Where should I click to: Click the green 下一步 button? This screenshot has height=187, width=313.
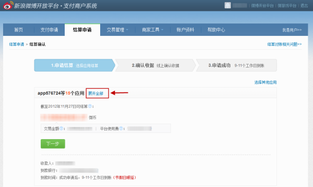[53, 144]
